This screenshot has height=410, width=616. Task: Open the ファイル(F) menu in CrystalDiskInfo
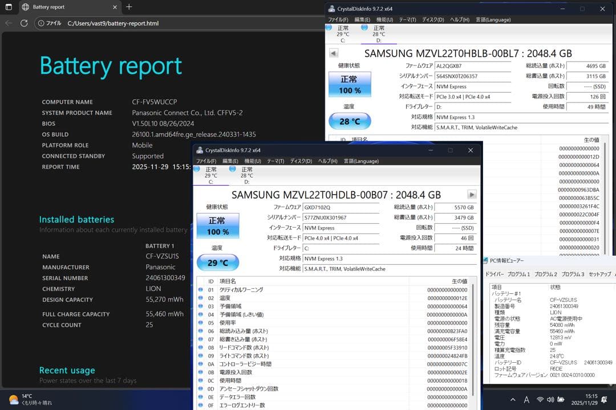[x=205, y=161]
